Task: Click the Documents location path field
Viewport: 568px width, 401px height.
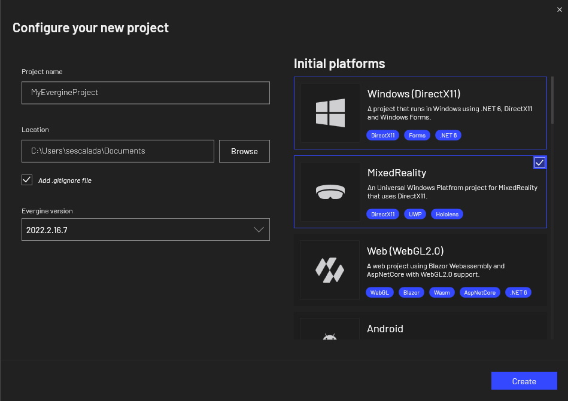Action: (x=117, y=151)
